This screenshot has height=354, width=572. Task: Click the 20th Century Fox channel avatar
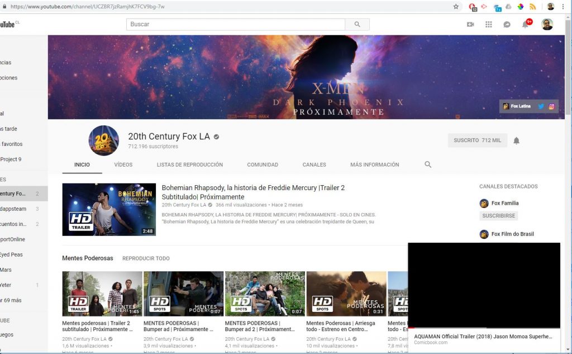103,141
